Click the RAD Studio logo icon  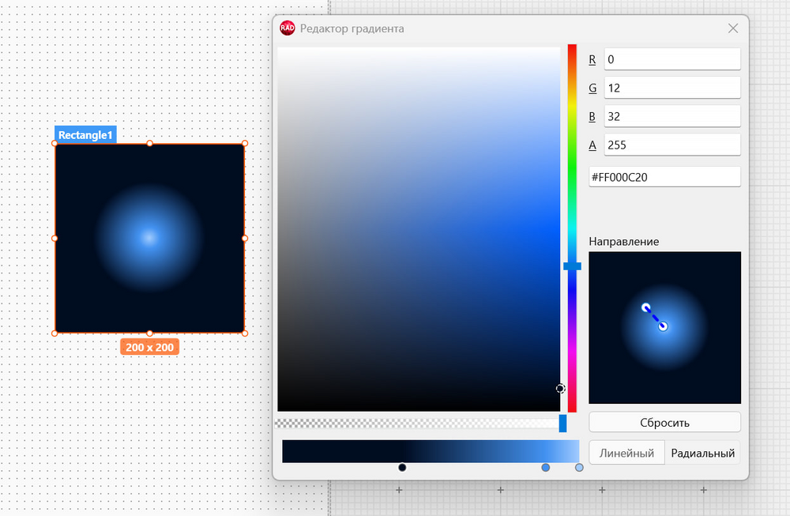(x=288, y=28)
